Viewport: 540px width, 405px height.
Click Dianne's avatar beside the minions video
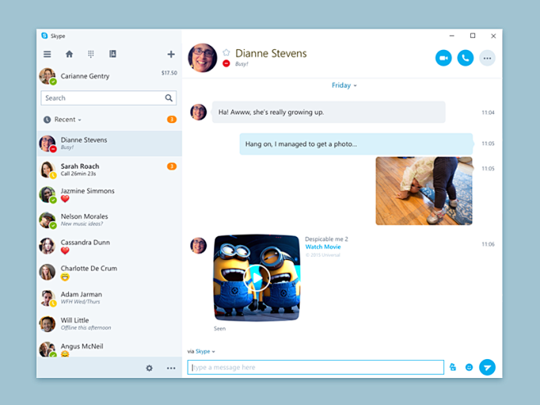coord(199,246)
